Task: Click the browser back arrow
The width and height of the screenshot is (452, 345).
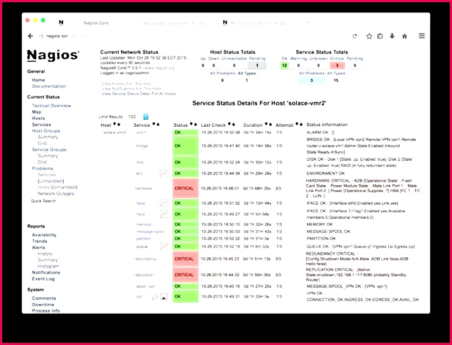Action: click(x=30, y=36)
